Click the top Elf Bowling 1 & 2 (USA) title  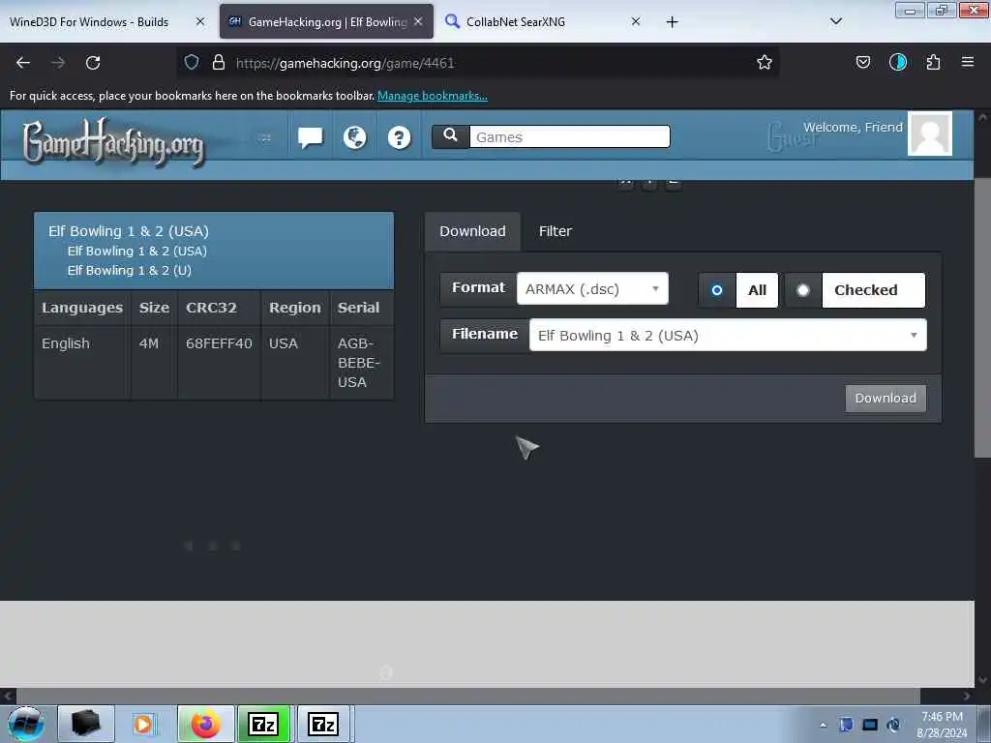pyautogui.click(x=129, y=231)
